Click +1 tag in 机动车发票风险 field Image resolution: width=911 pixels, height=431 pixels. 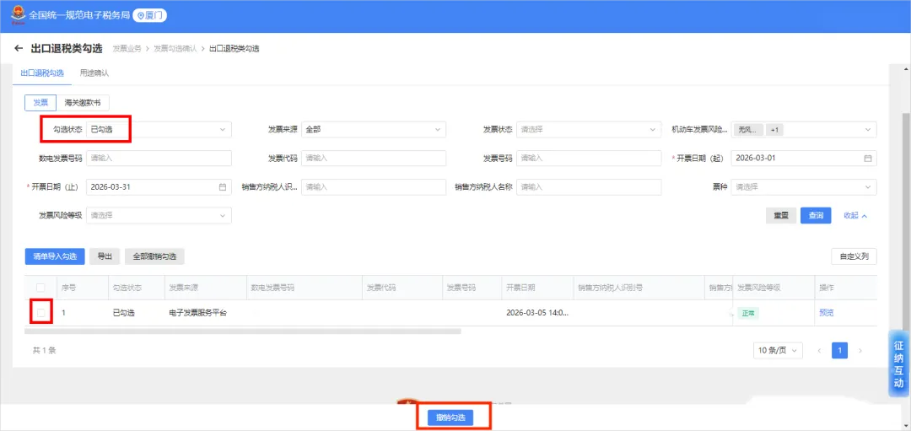(x=774, y=130)
